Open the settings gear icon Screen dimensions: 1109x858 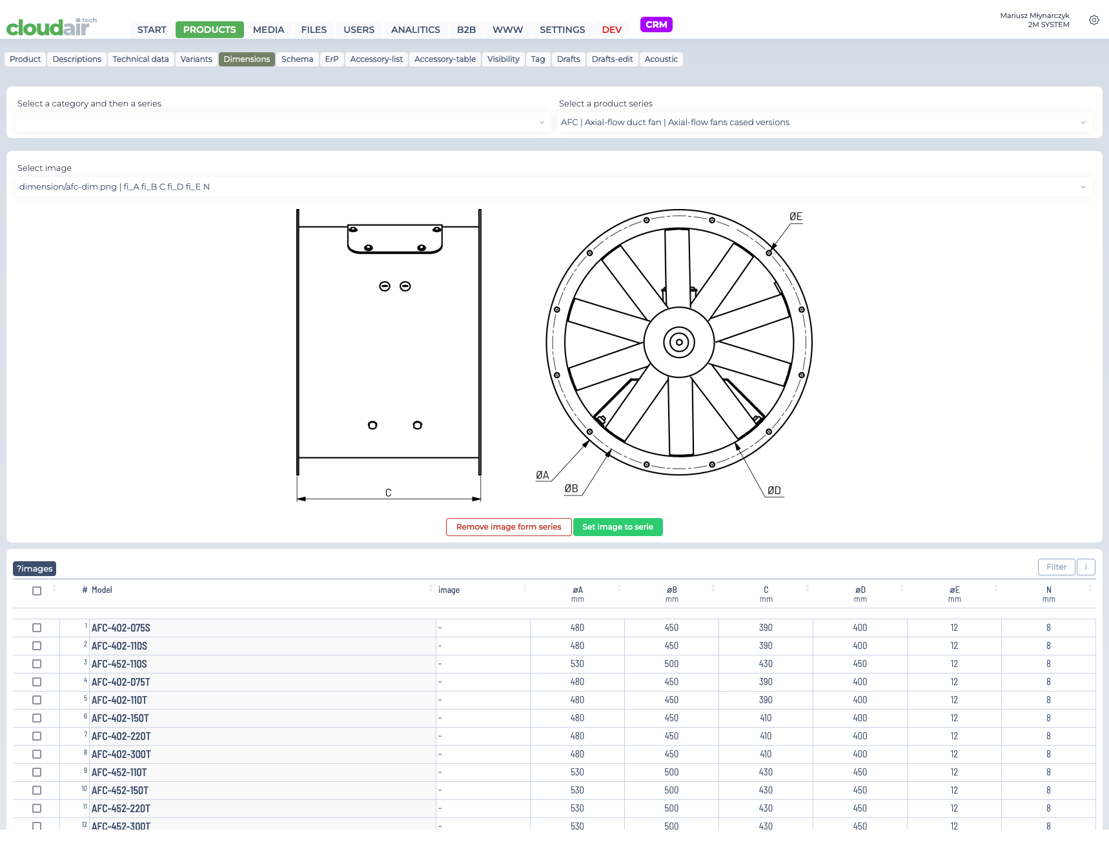pyautogui.click(x=1094, y=20)
